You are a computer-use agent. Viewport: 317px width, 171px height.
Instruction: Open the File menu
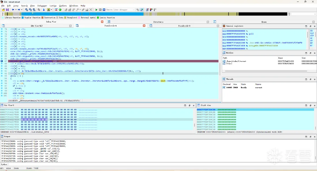click(x=3, y=6)
